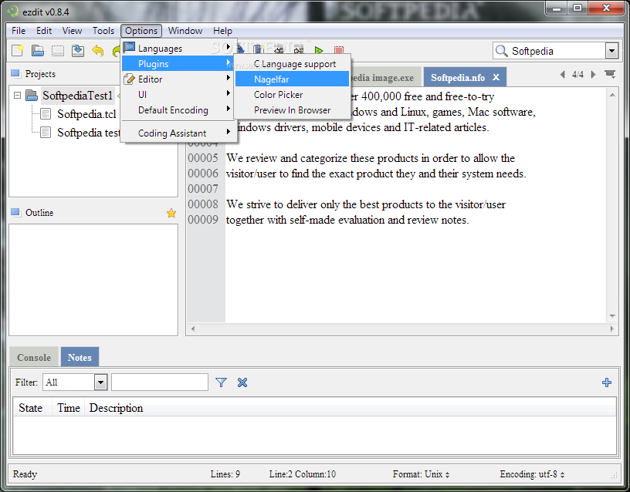Switch to the Console tab
630x492 pixels.
click(x=34, y=357)
